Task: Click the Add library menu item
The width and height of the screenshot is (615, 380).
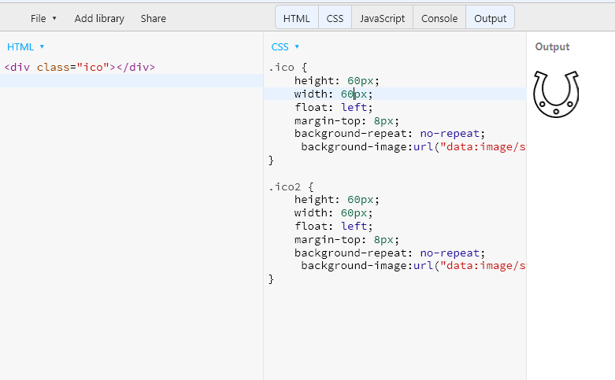Action: coord(99,18)
